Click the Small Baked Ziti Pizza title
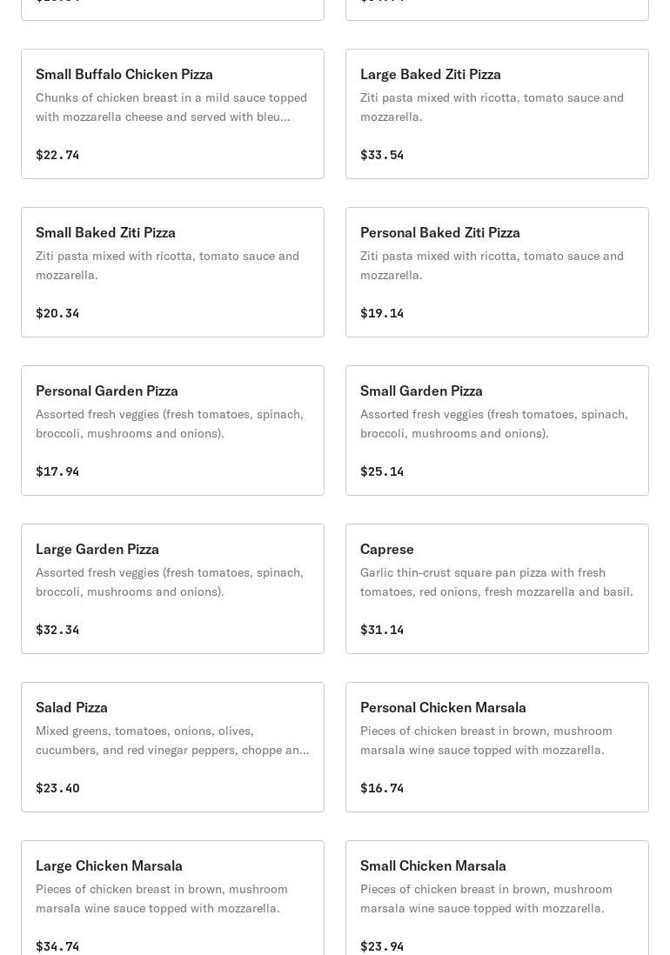Viewport: 670px width, 955px height. [x=105, y=232]
